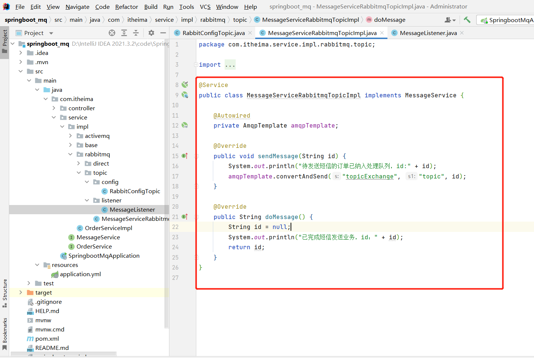Screen dimensions: 534x358
Task: Click the locate file target icon
Action: point(112,33)
